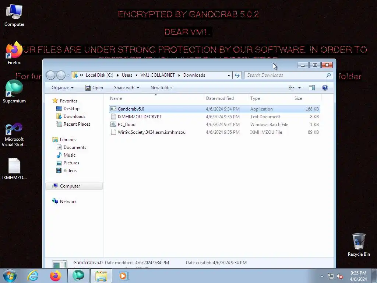Image resolution: width=377 pixels, height=283 pixels.
Task: Click the Downloads breadcrumb segment
Action: tap(194, 75)
